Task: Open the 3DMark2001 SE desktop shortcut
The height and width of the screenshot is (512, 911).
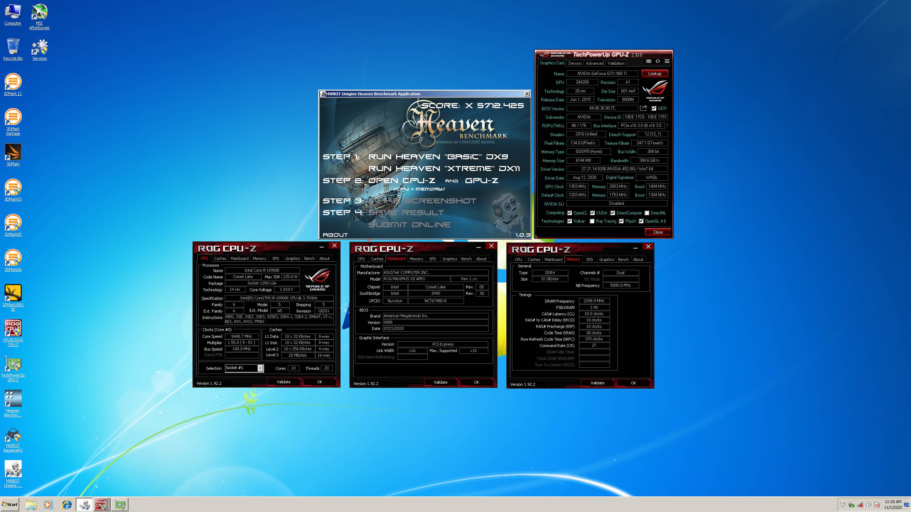Action: (13, 298)
